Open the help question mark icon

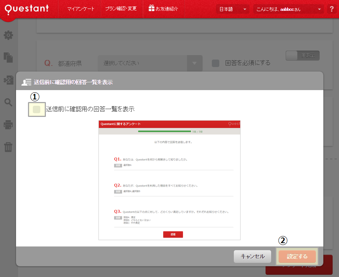(x=332, y=9)
